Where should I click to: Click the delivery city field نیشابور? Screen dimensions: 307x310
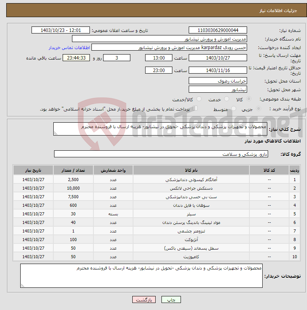tap(218, 89)
